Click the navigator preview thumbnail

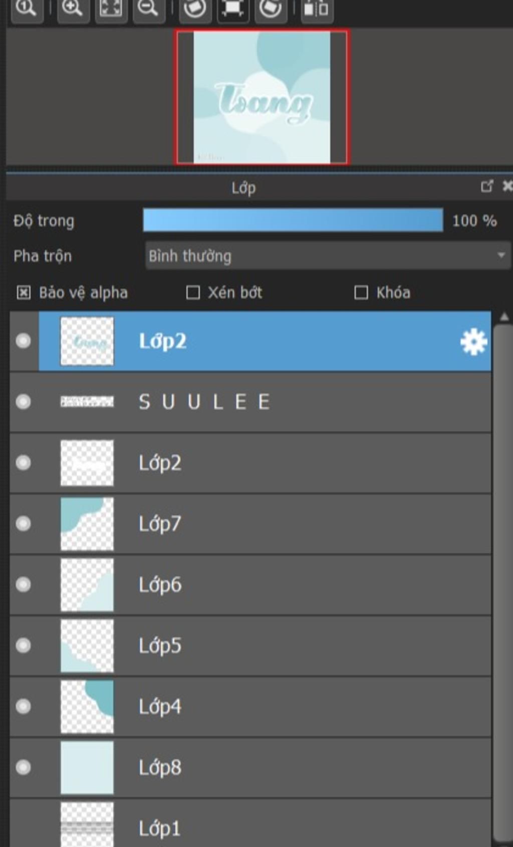pyautogui.click(x=262, y=97)
